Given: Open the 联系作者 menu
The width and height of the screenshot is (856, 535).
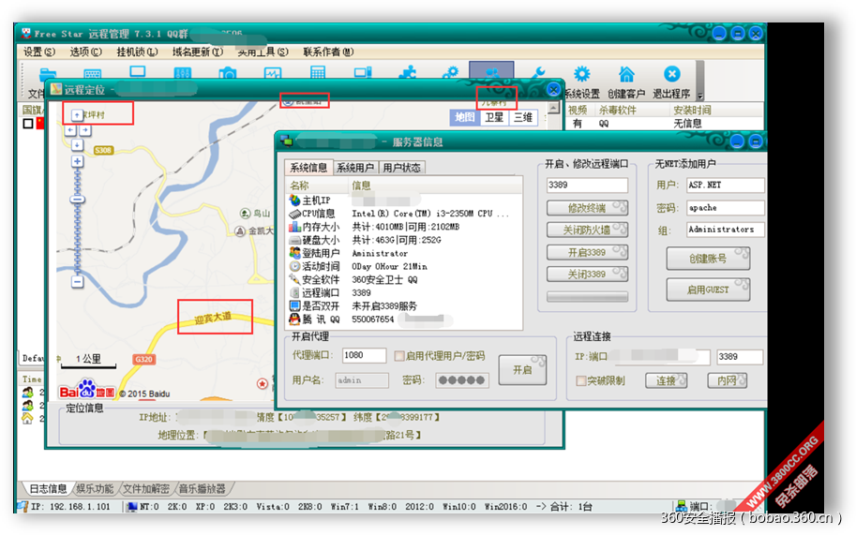Looking at the screenshot, I should 328,52.
